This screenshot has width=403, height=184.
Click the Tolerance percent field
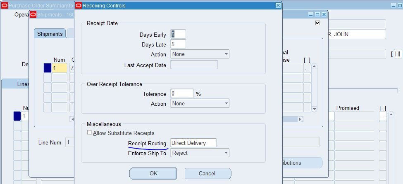pyautogui.click(x=182, y=94)
